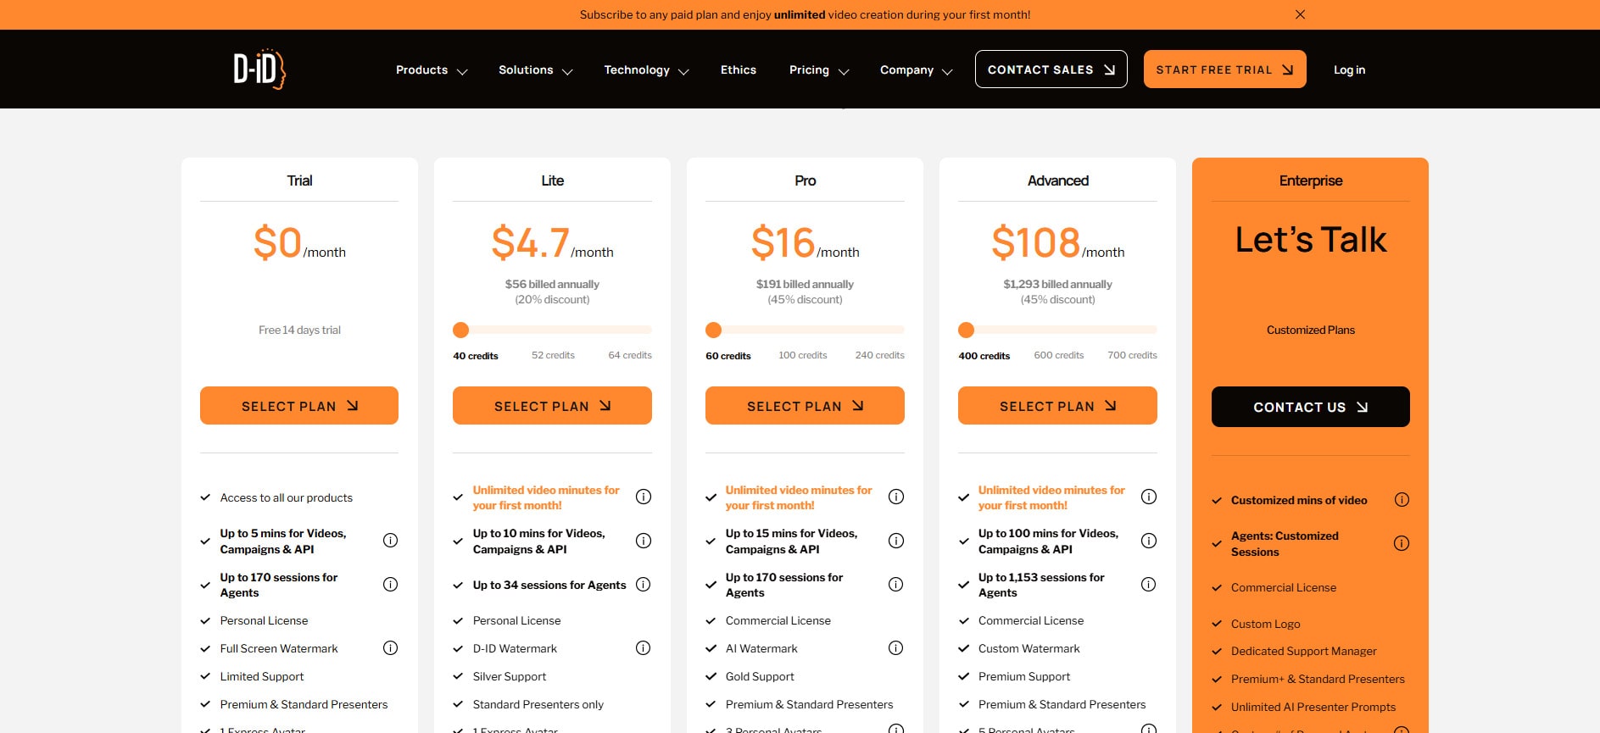Click the Let's Talk headline
The height and width of the screenshot is (733, 1600).
pyautogui.click(x=1311, y=240)
